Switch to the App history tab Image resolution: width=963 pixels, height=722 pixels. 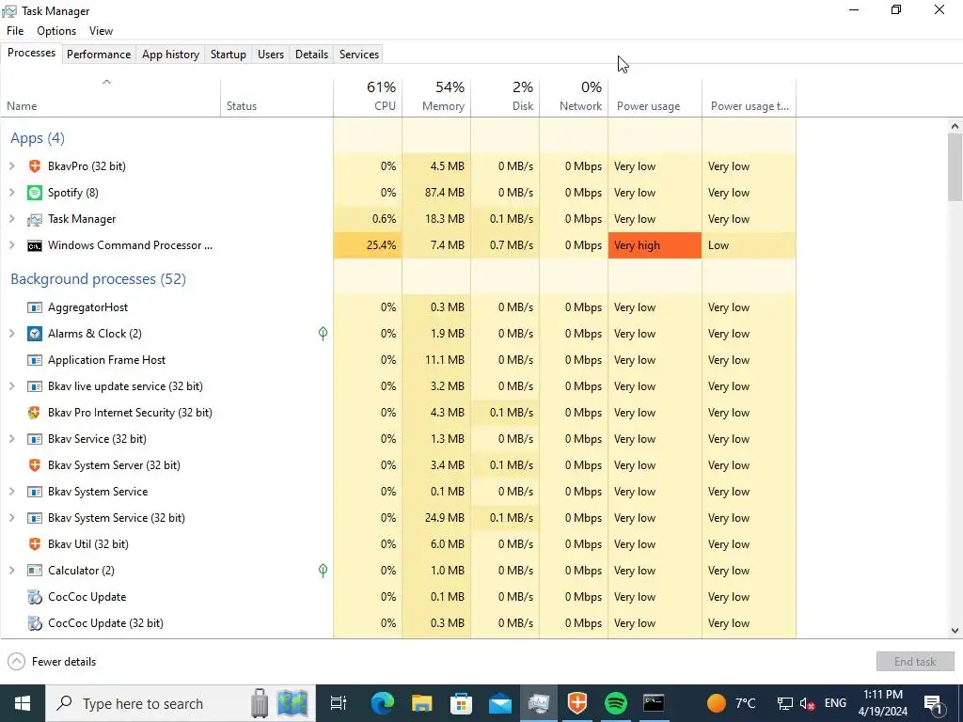(x=171, y=55)
